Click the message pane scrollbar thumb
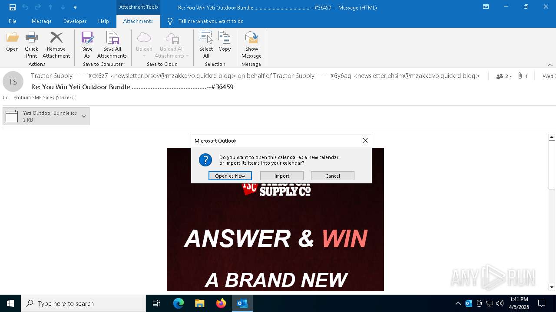 [x=552, y=165]
